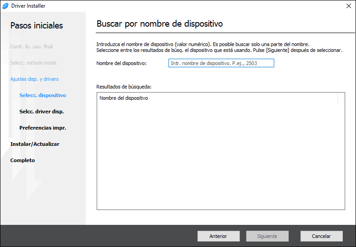
Task: Click the 'Buscar por nombre de dispositivo' heading
Action: click(159, 23)
